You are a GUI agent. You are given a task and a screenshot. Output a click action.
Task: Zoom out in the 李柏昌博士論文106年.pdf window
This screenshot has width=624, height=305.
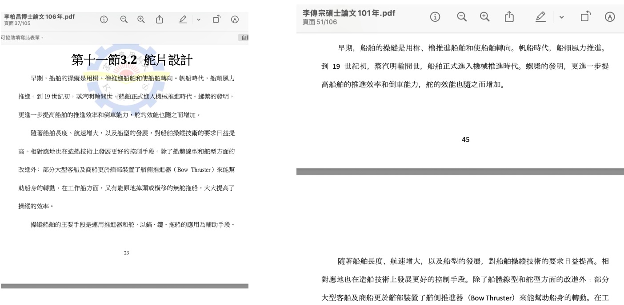click(124, 20)
